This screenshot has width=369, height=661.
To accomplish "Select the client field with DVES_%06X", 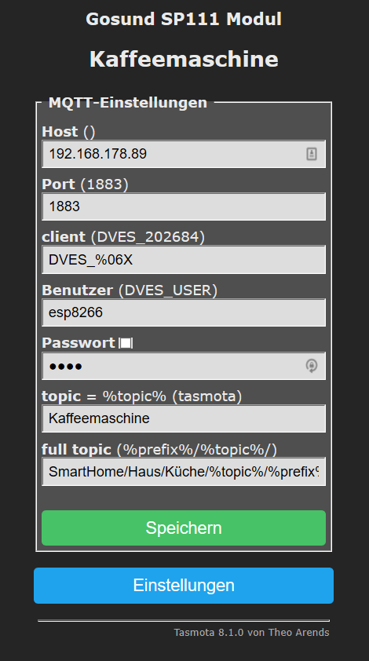I will [184, 260].
